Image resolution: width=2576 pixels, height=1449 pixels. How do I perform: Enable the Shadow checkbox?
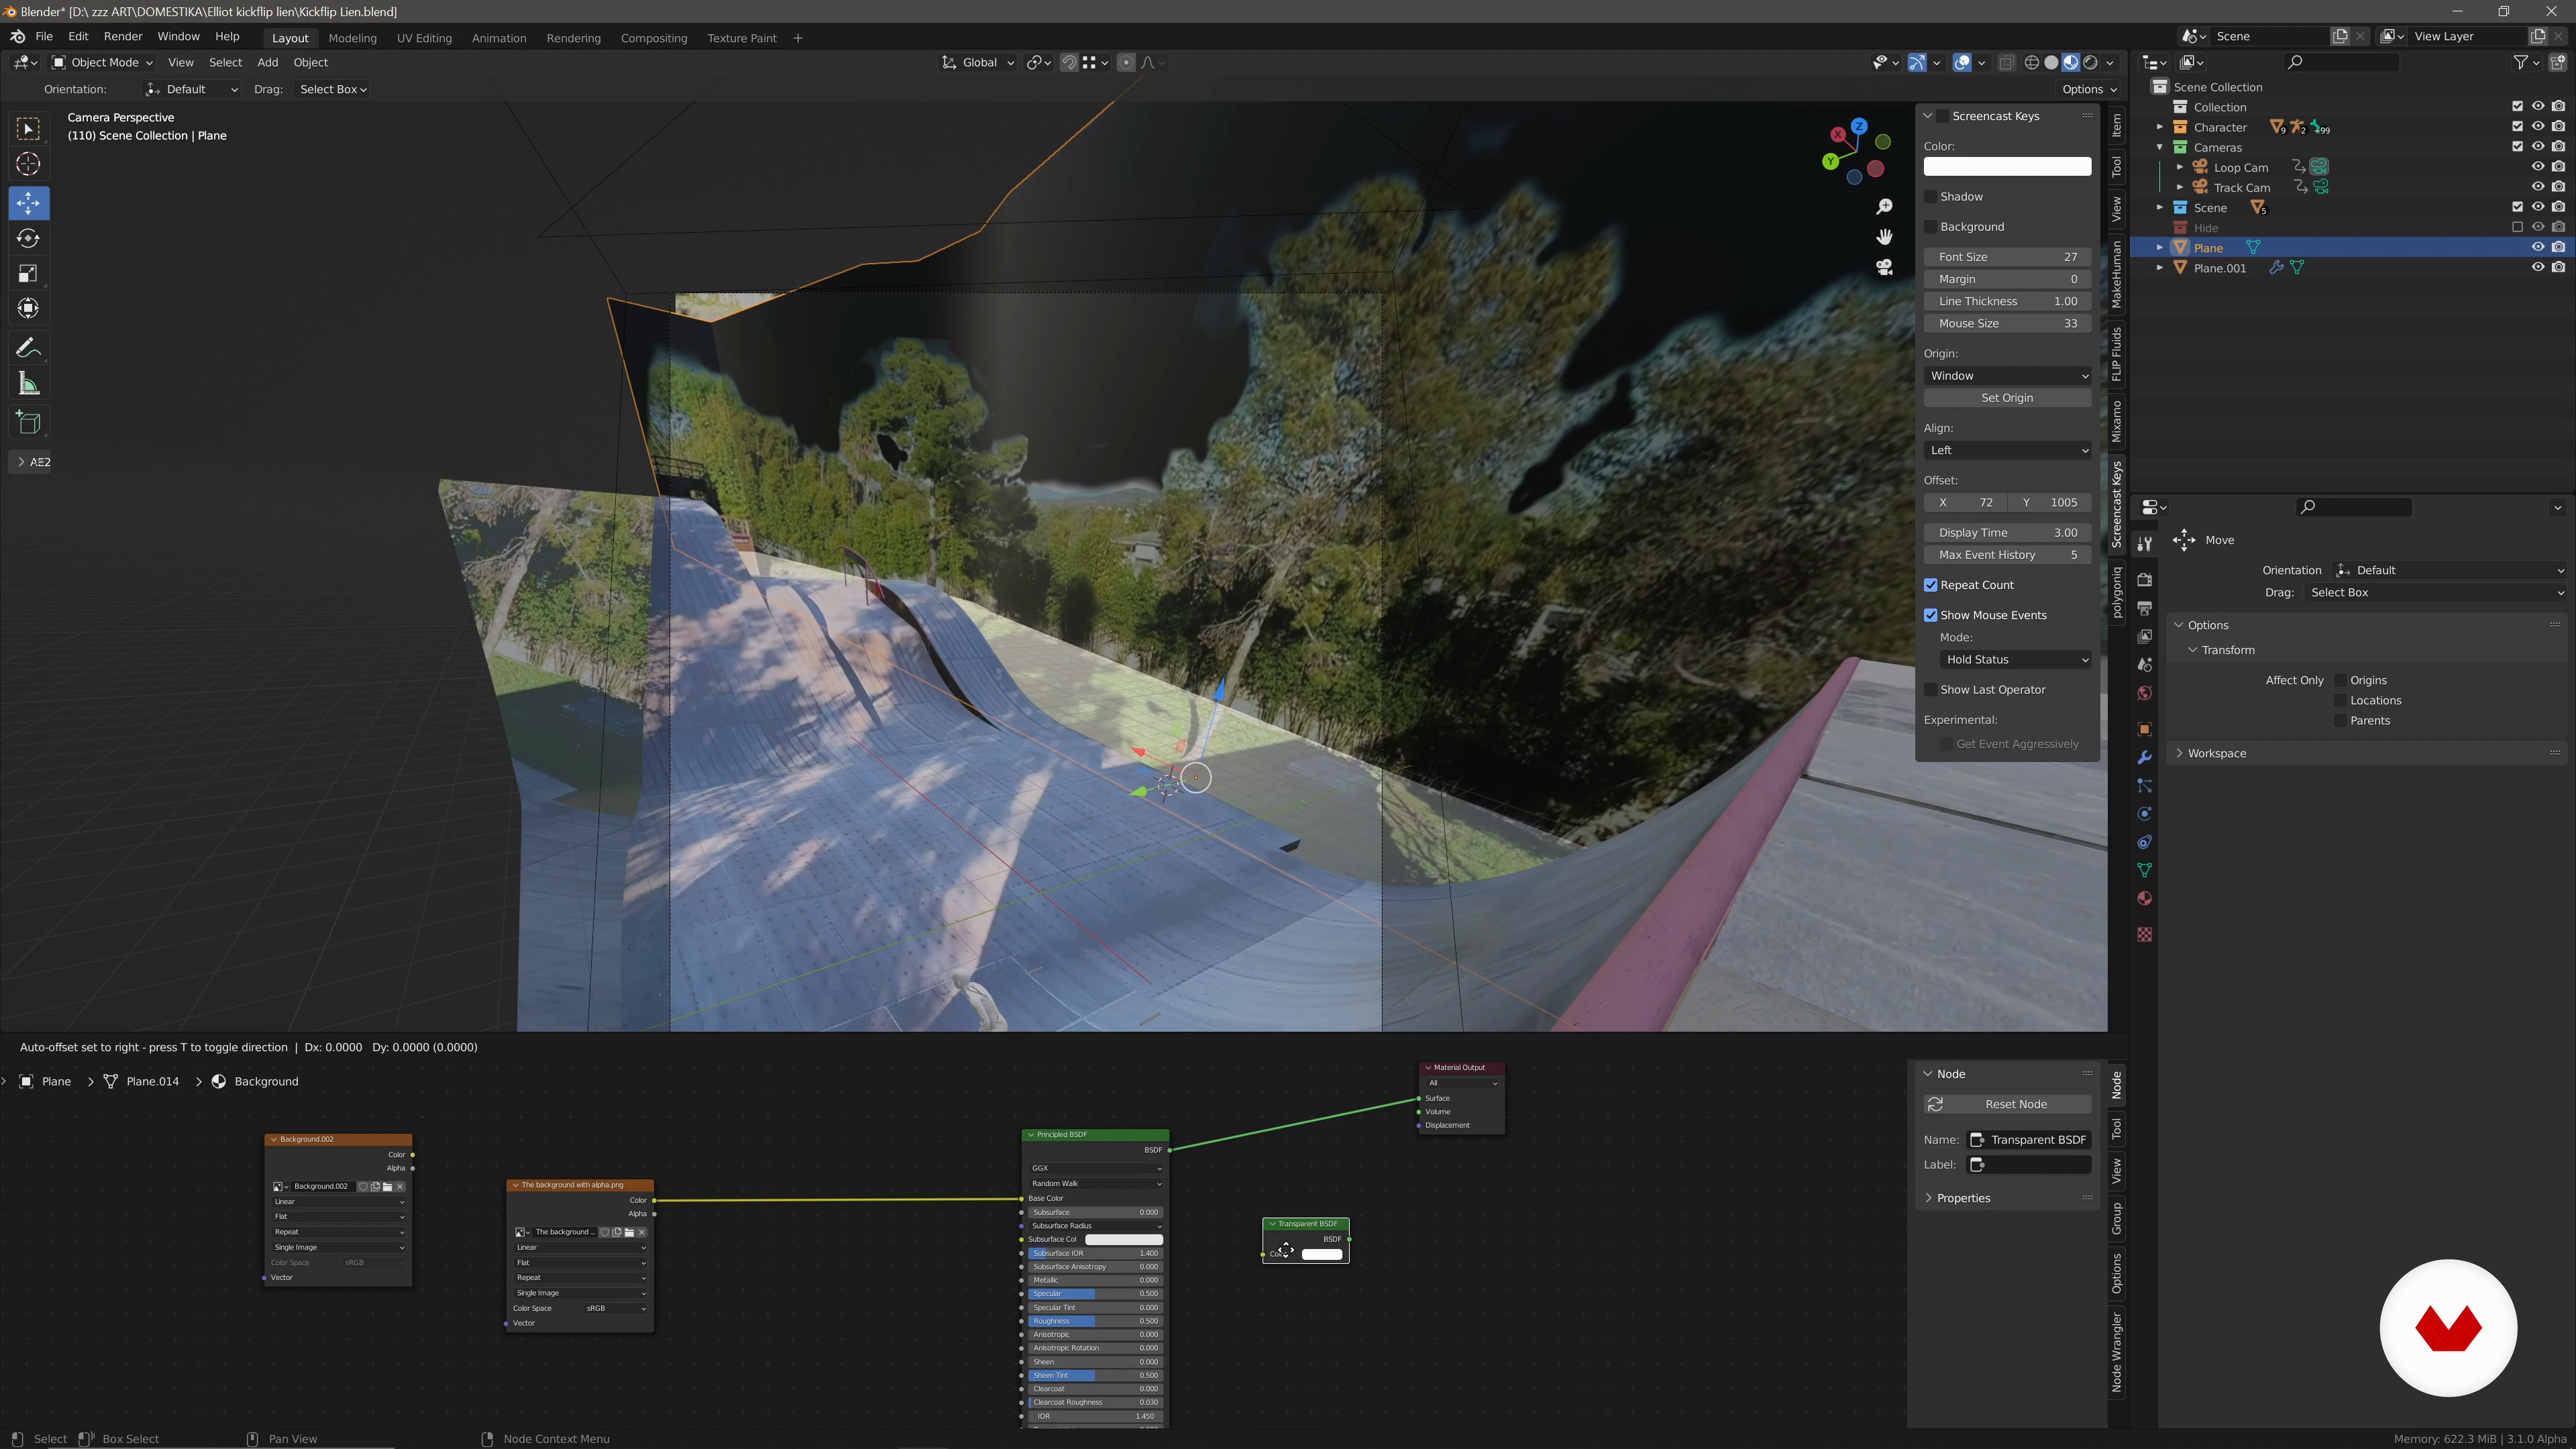(x=1931, y=197)
